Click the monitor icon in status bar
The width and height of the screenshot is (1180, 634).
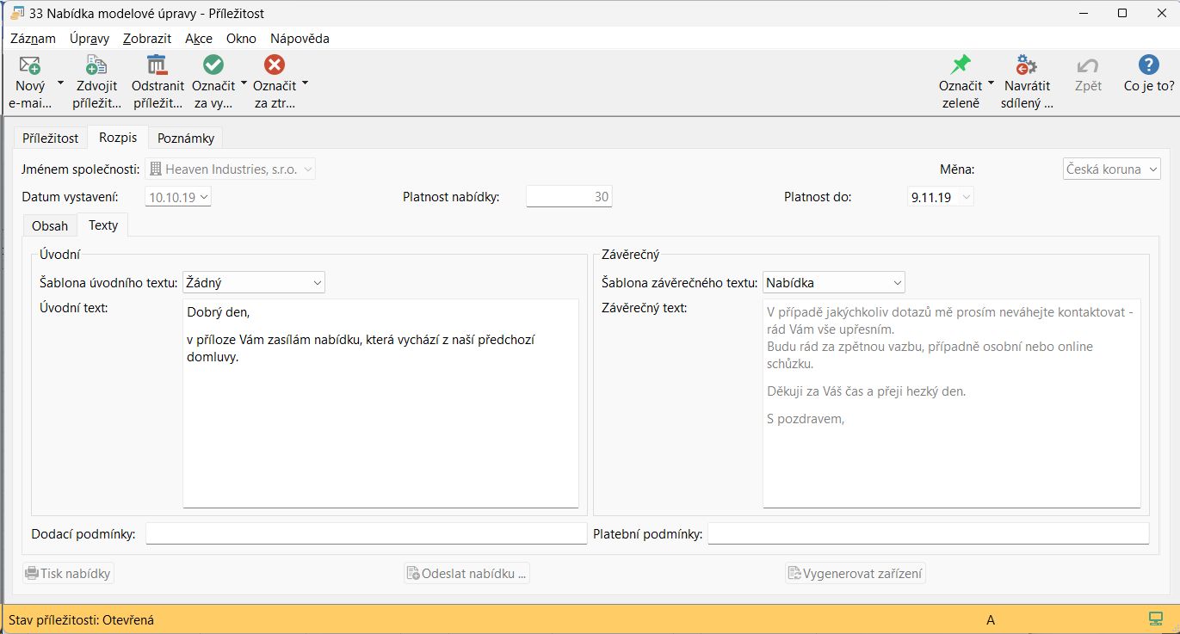(1155, 619)
